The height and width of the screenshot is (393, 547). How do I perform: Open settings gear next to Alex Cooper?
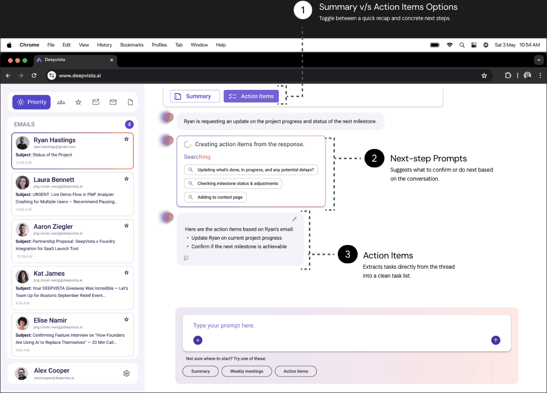[x=127, y=374]
